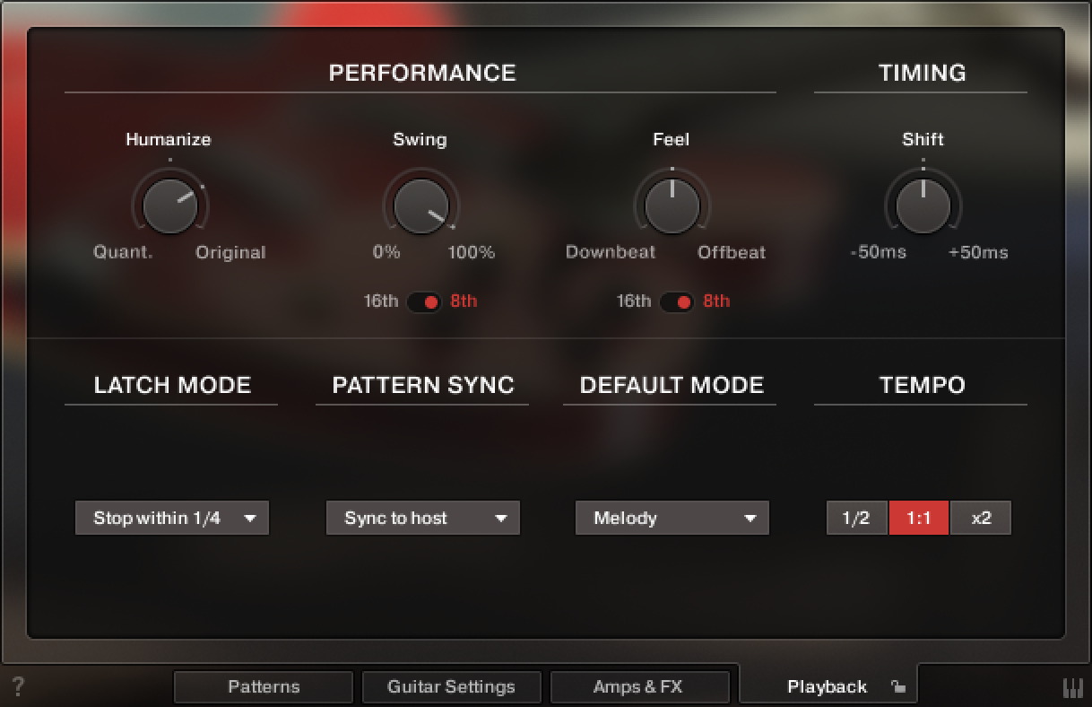Click the Feel knob

tap(672, 205)
